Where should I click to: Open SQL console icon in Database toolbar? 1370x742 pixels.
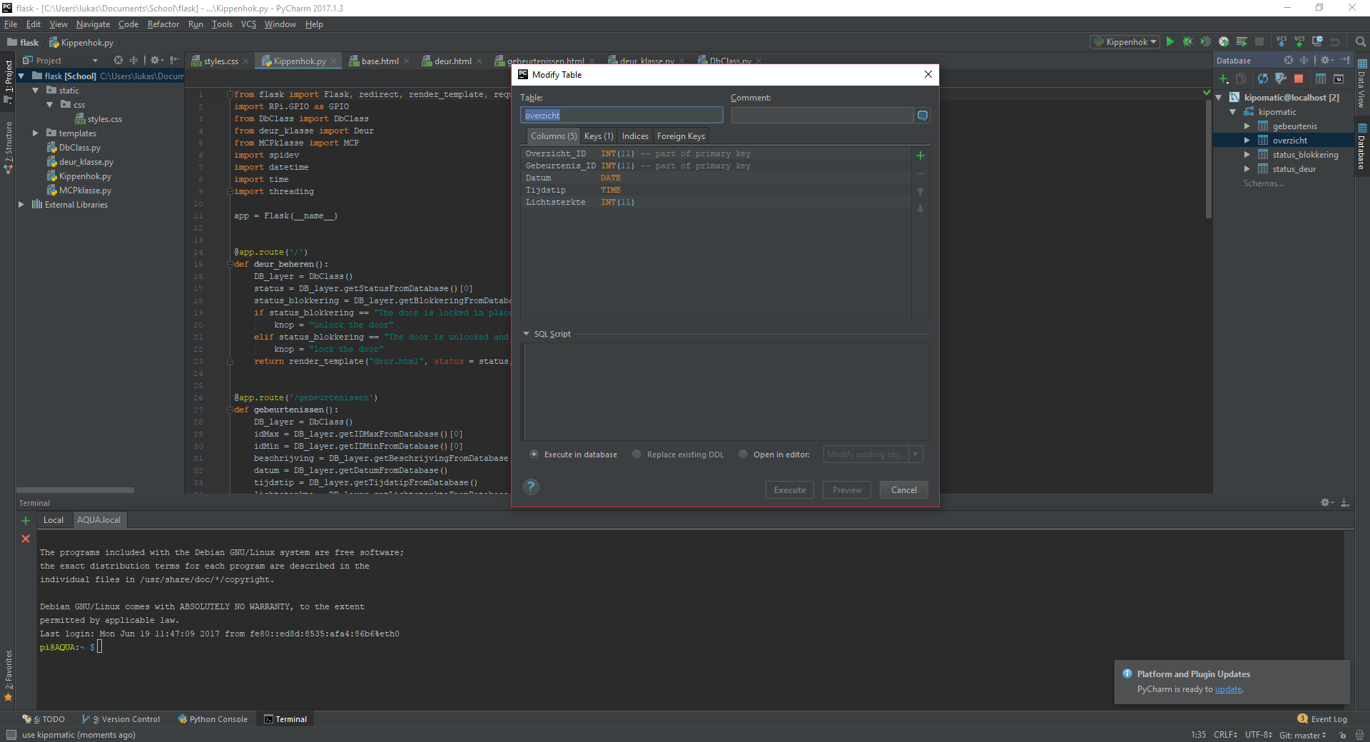click(1339, 78)
